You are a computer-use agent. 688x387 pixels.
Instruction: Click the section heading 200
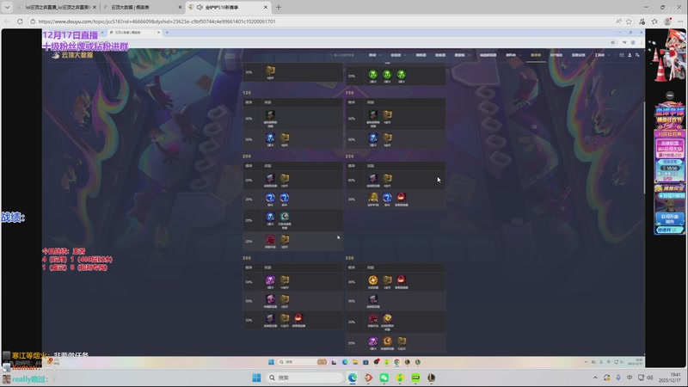coord(247,157)
